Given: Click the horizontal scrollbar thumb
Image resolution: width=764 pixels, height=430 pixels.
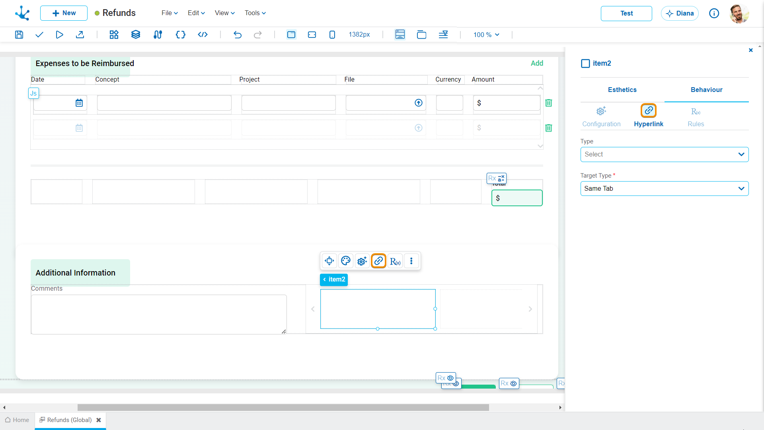Looking at the screenshot, I should click(x=283, y=407).
